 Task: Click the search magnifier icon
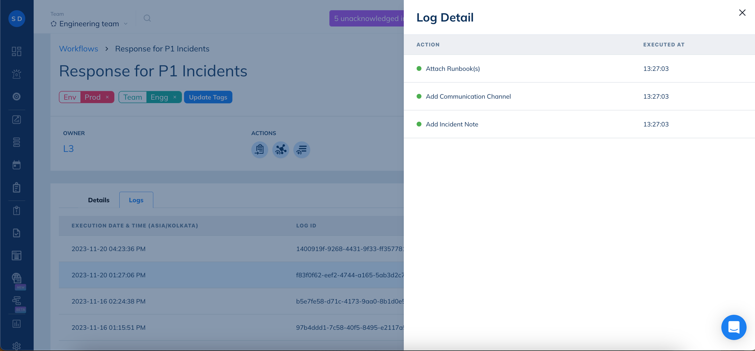click(147, 18)
